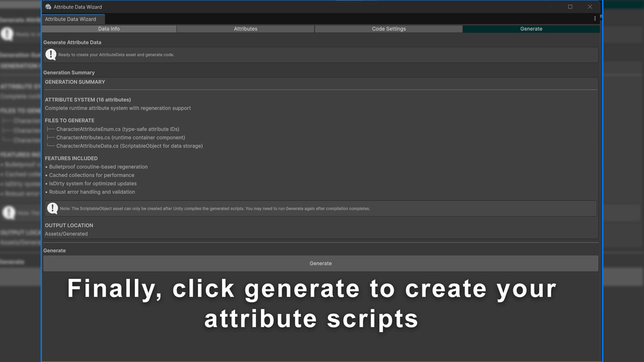Click the upper Q avatar in the background panel
Screen dimensions: 644x362
(x=6, y=33)
